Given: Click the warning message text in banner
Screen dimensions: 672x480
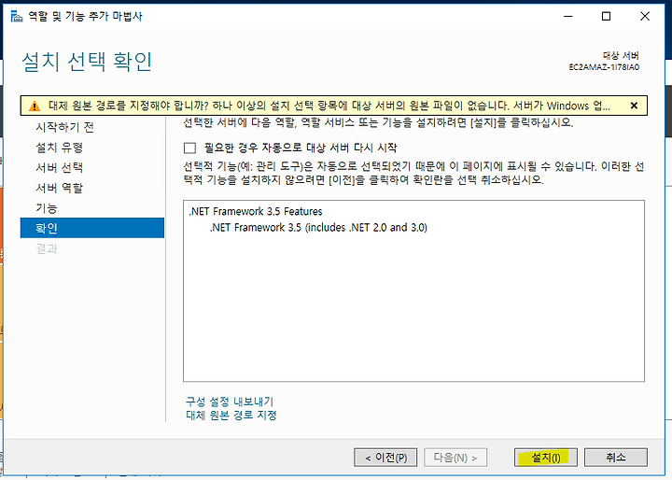Looking at the screenshot, I should point(329,106).
